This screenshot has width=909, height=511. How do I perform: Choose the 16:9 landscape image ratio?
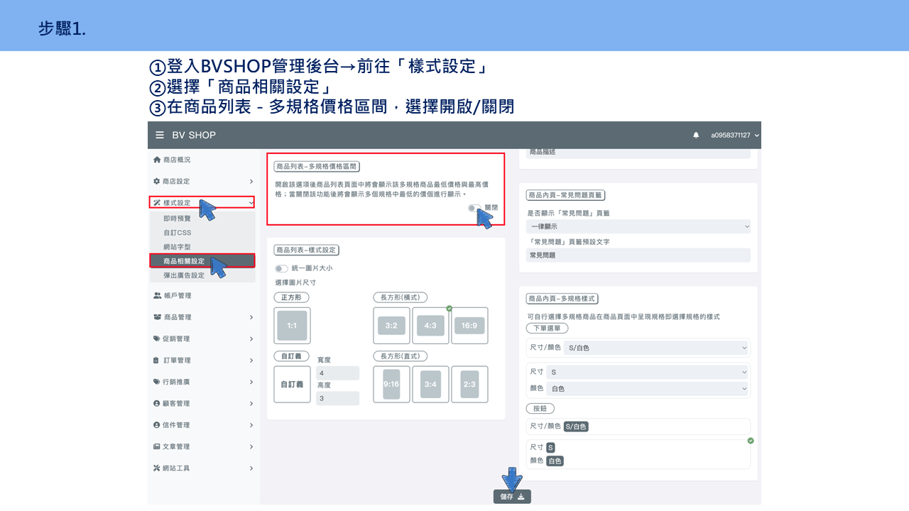click(x=469, y=326)
